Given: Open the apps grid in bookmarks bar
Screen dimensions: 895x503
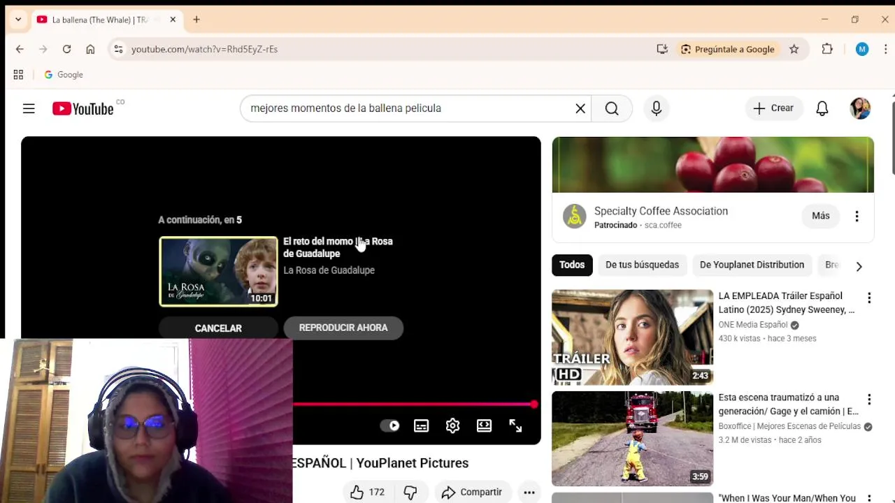Looking at the screenshot, I should point(18,75).
